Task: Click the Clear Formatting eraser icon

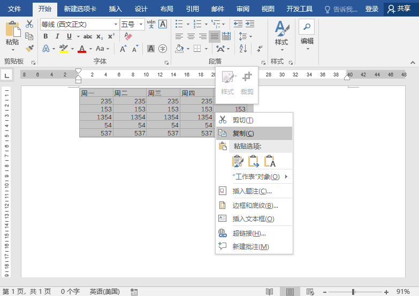Action: [x=127, y=36]
